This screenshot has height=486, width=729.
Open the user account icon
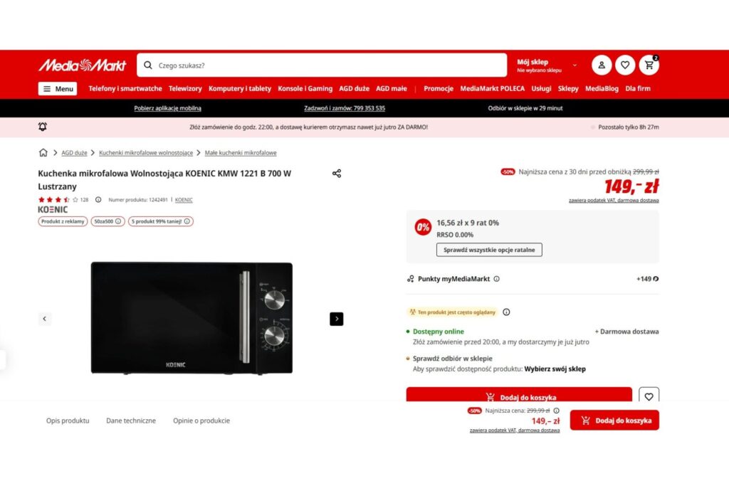[601, 65]
